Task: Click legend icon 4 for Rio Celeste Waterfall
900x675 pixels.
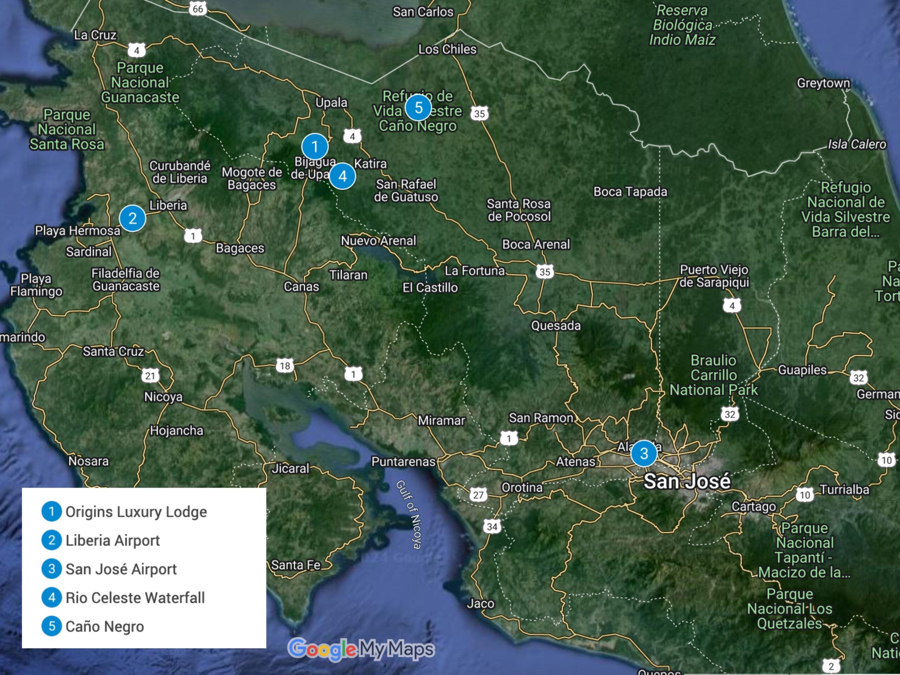Action: [52, 597]
